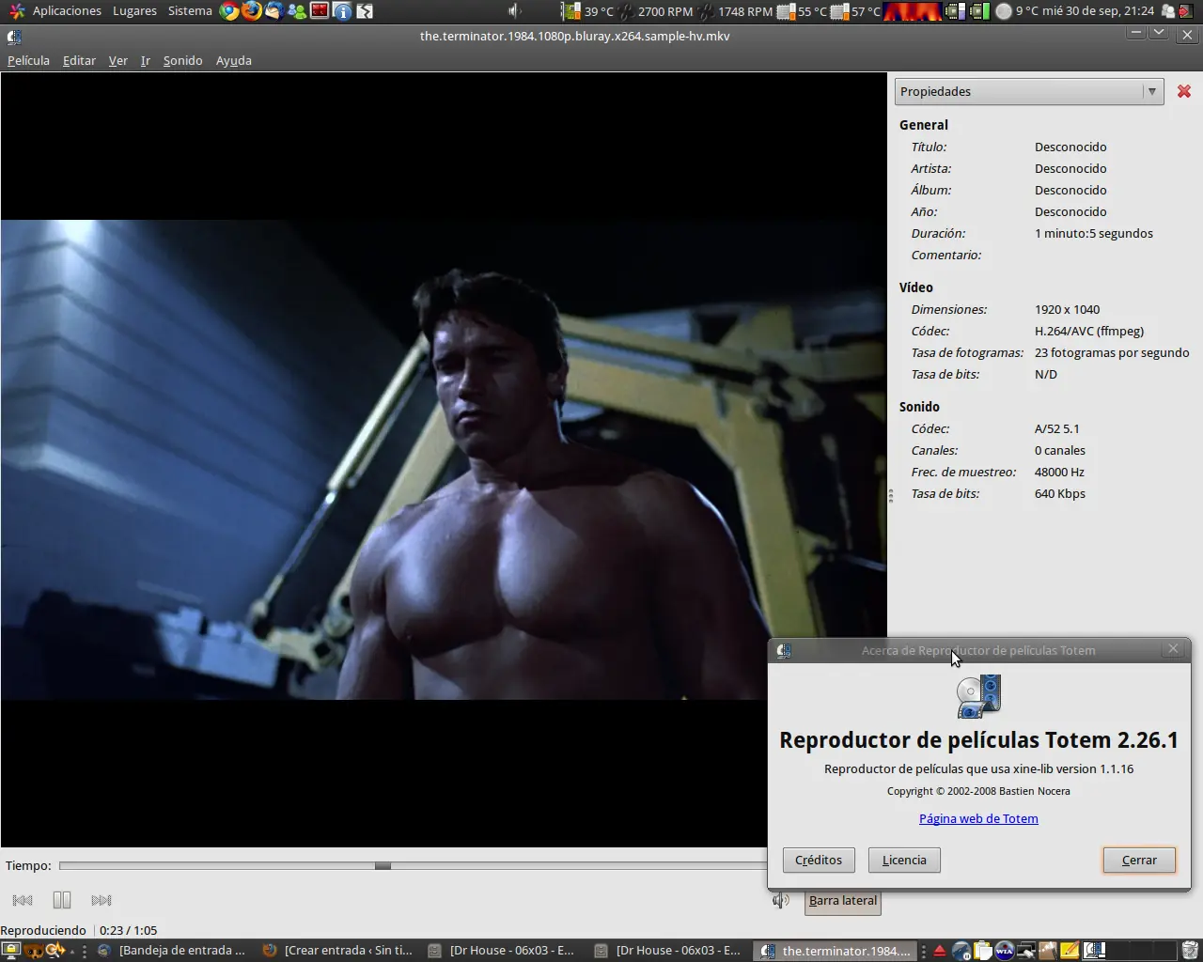Click the Totem icon in About dialog
Image resolution: width=1203 pixels, height=962 pixels.
coord(978,697)
